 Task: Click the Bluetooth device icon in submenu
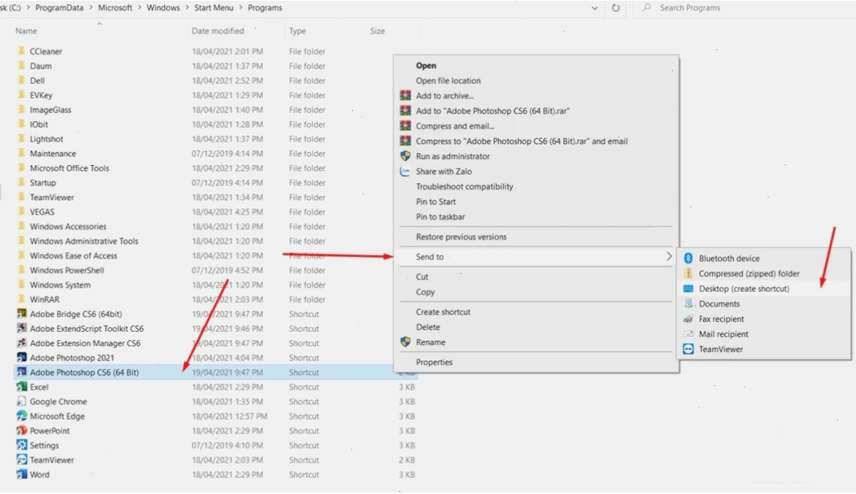[689, 258]
